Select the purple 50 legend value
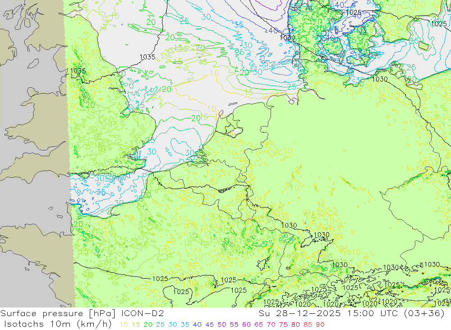 pos(222,325)
